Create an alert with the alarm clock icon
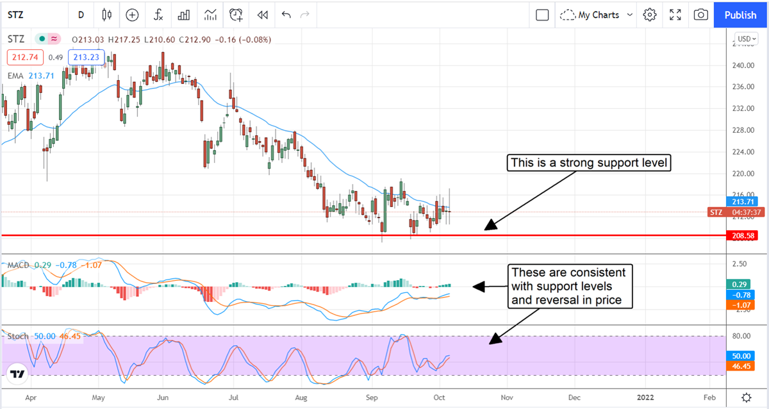This screenshot has height=409, width=769. pos(237,14)
